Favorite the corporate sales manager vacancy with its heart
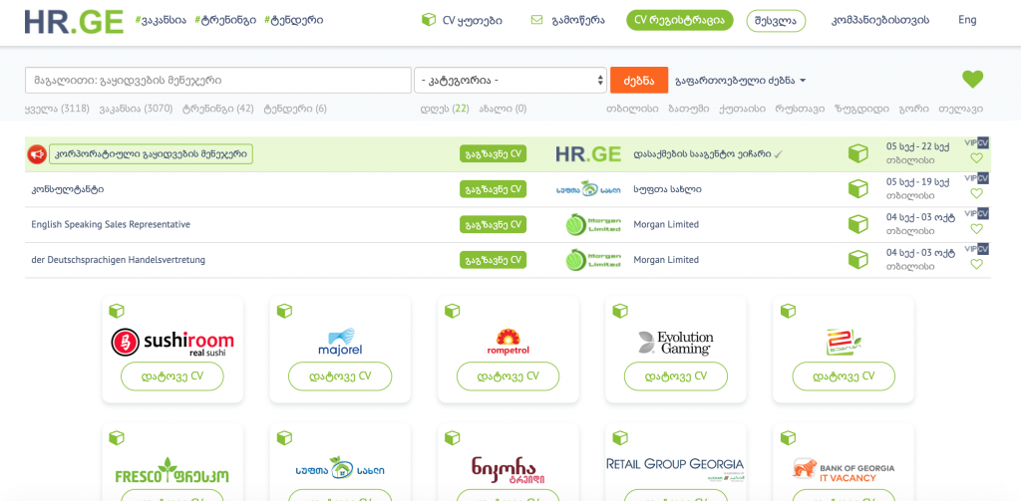Screen dimensions: 1021x501 pos(976,158)
